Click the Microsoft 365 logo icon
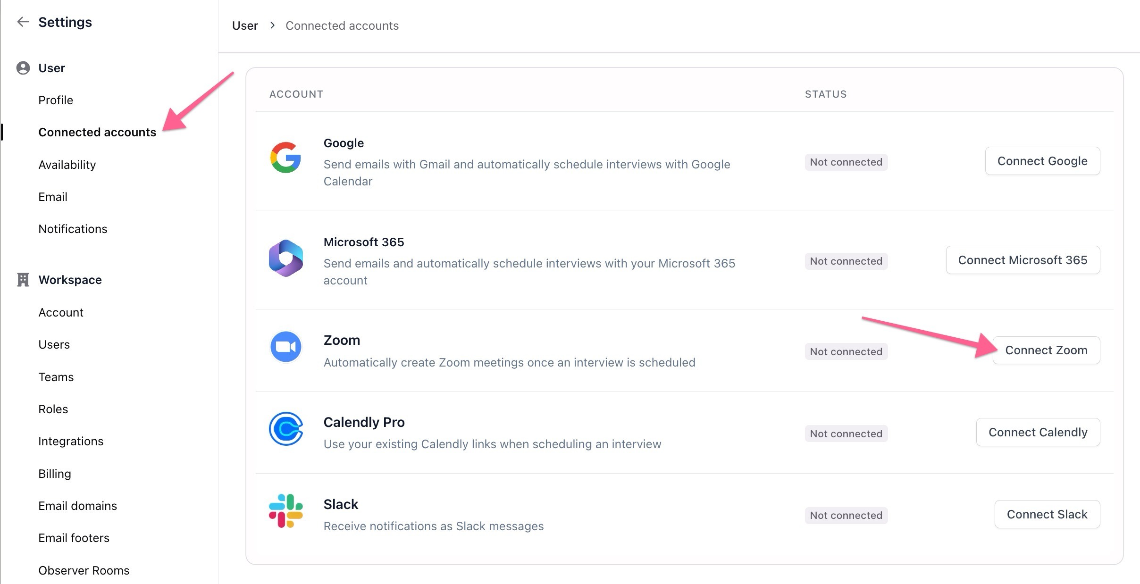 [x=285, y=258]
